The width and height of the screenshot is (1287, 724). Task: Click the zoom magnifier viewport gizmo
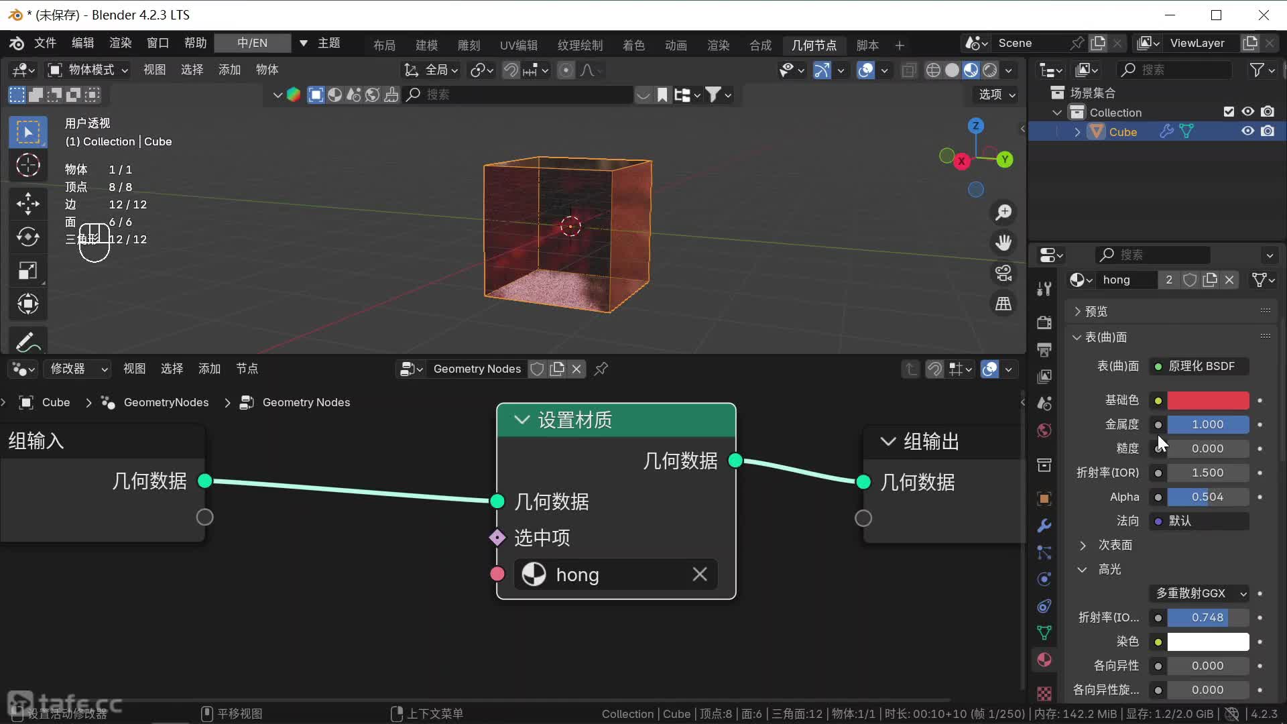(1003, 213)
